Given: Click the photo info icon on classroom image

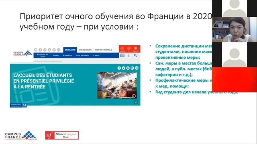Looking at the screenshot, I should (x=134, y=96).
